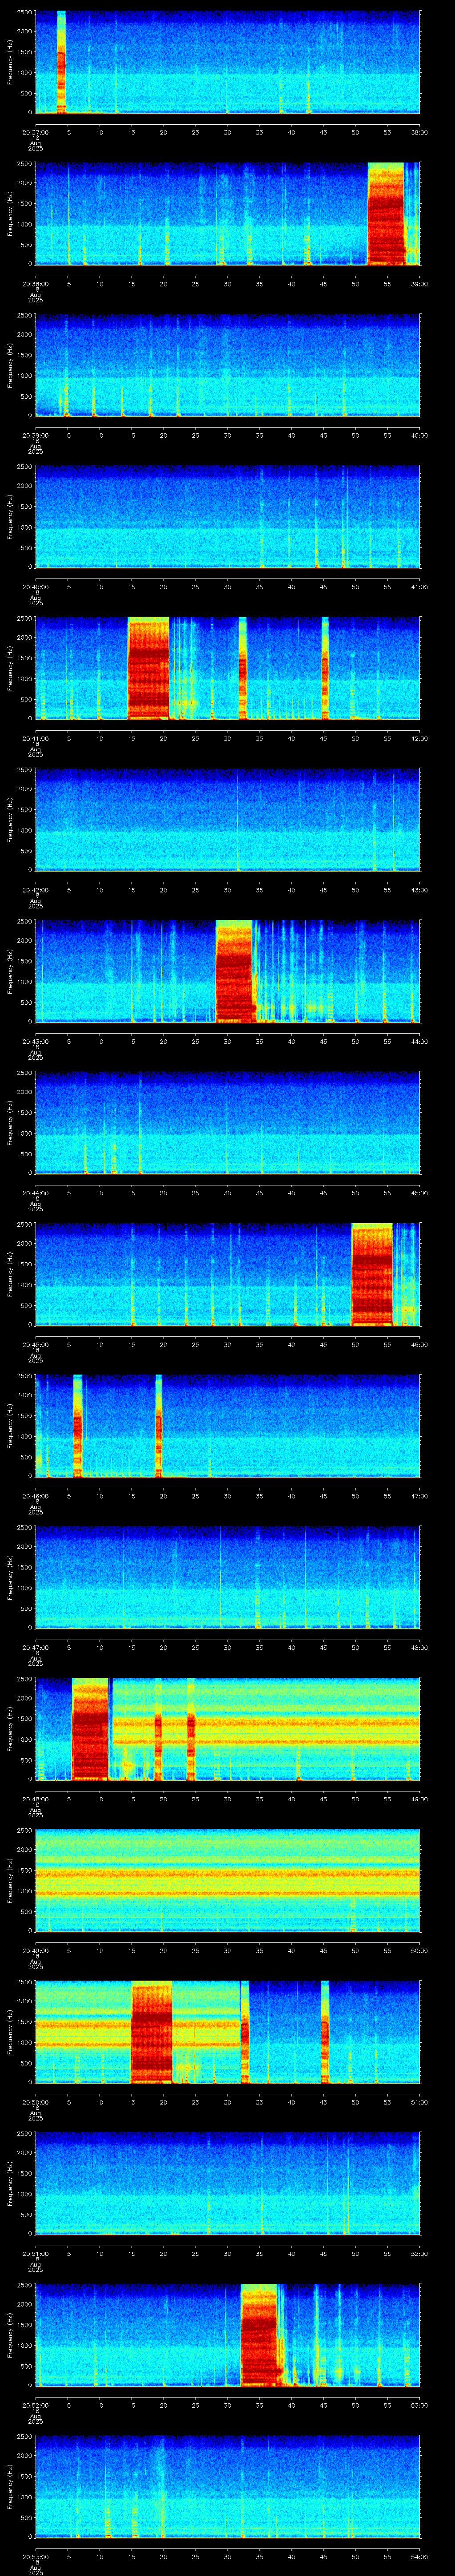Click the 20:41:00 start time label
455x2576 pixels.
(35, 738)
